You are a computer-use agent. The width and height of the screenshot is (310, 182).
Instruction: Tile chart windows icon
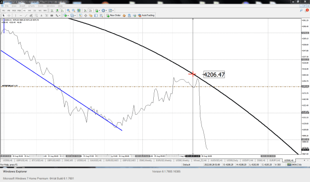coord(79,10)
